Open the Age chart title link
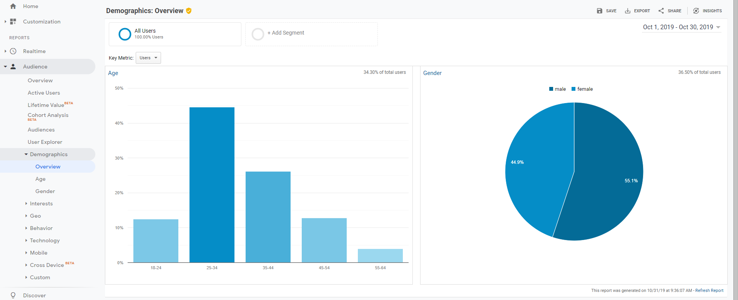 tap(113, 73)
